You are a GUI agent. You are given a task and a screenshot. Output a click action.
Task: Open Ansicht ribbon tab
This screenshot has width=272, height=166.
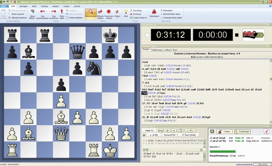pos(77,6)
